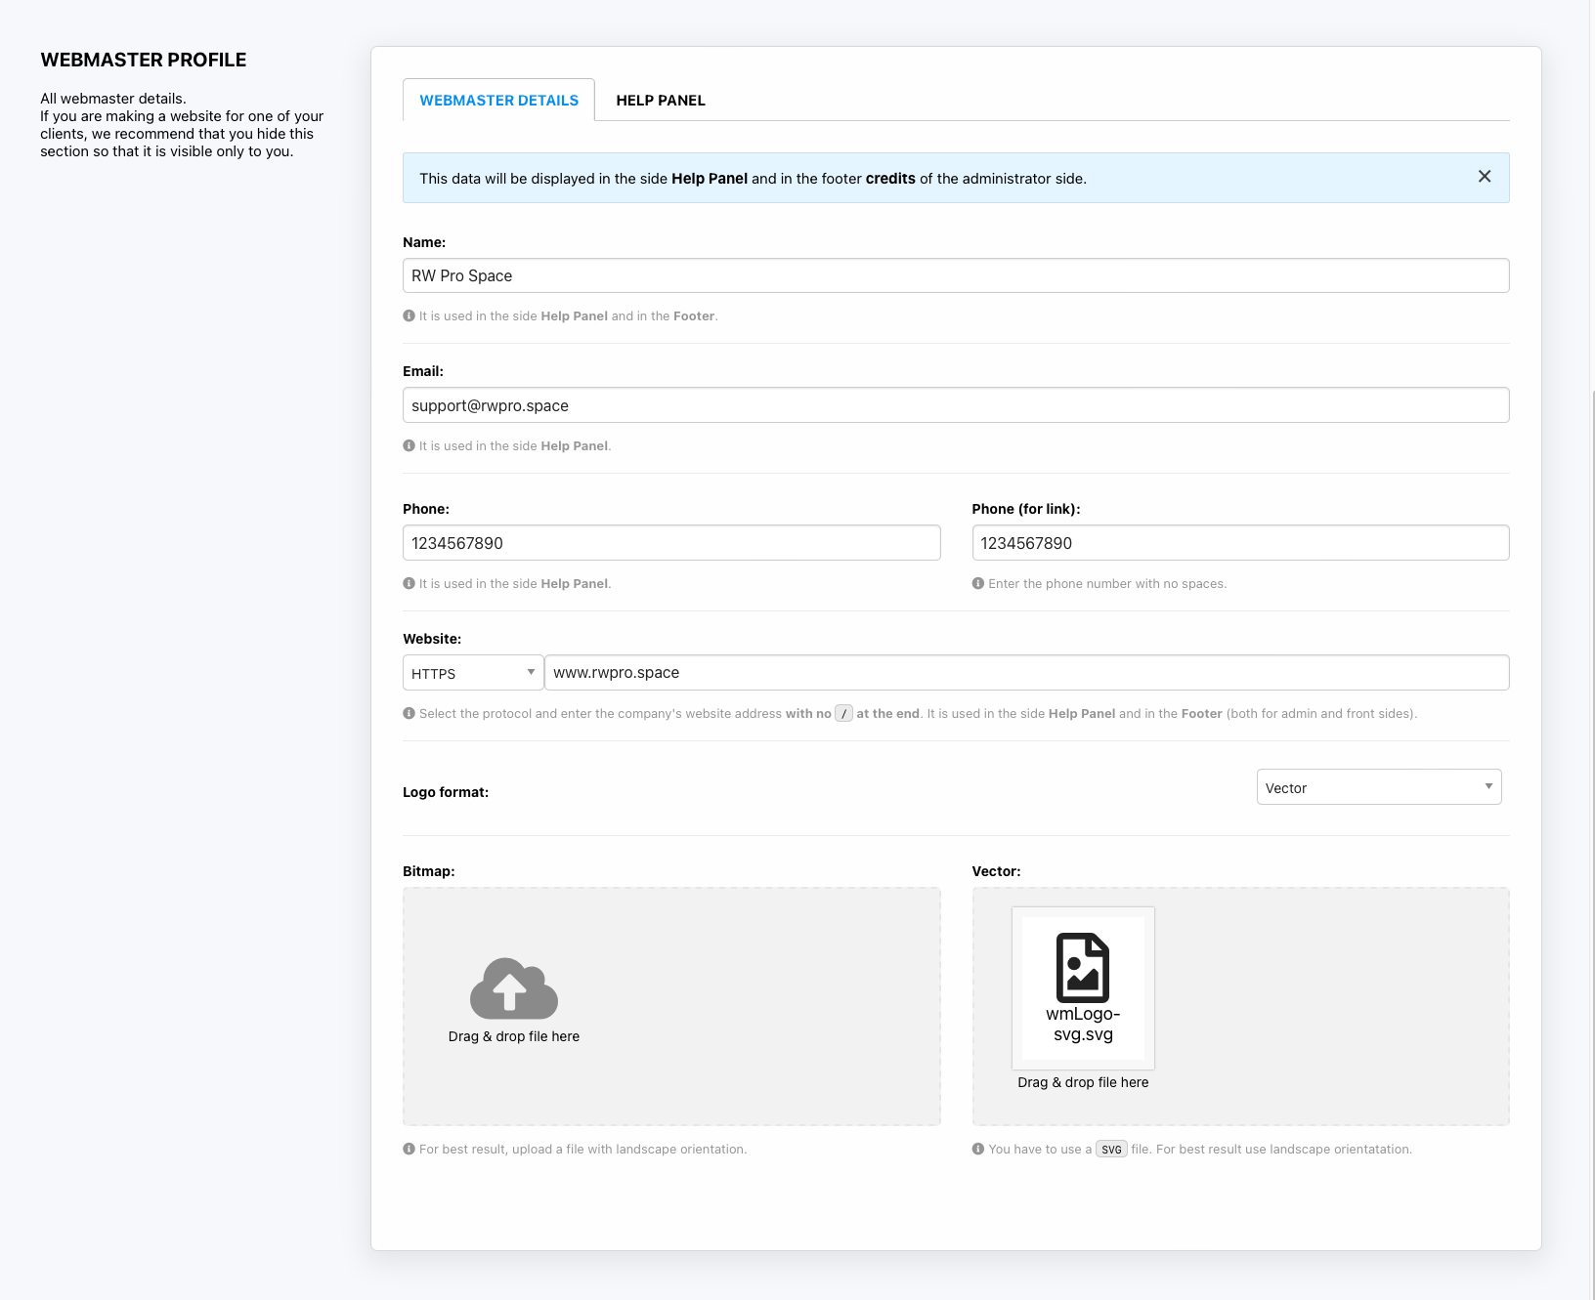Click info icon under Bitmap upload area
Image resolution: width=1595 pixels, height=1300 pixels.
(410, 1150)
